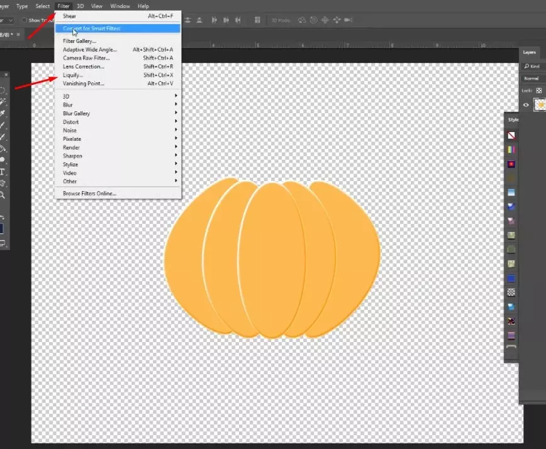
Task: Expand the Blur Gallery submenu
Action: pyautogui.click(x=118, y=113)
